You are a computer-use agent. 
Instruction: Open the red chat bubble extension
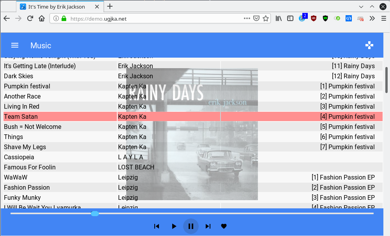coord(360,19)
